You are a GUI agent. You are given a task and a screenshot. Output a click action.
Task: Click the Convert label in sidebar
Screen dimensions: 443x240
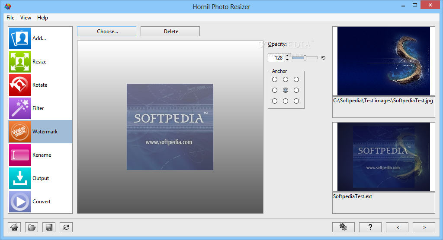42,202
